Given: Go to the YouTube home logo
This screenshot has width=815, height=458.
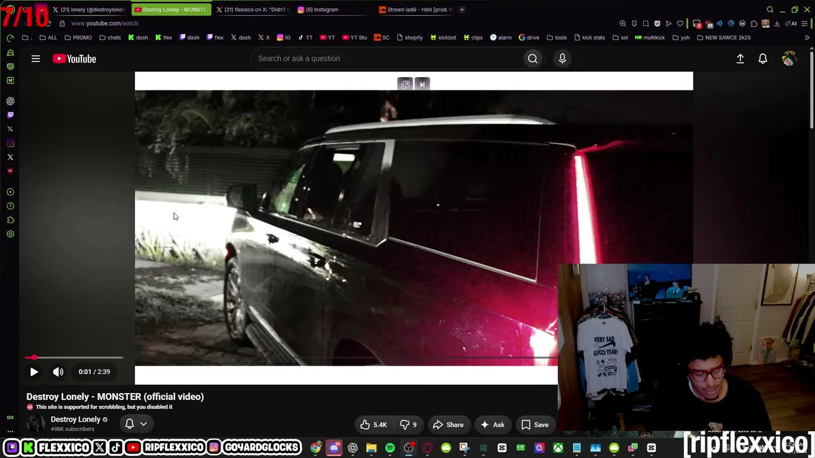Looking at the screenshot, I should (74, 59).
